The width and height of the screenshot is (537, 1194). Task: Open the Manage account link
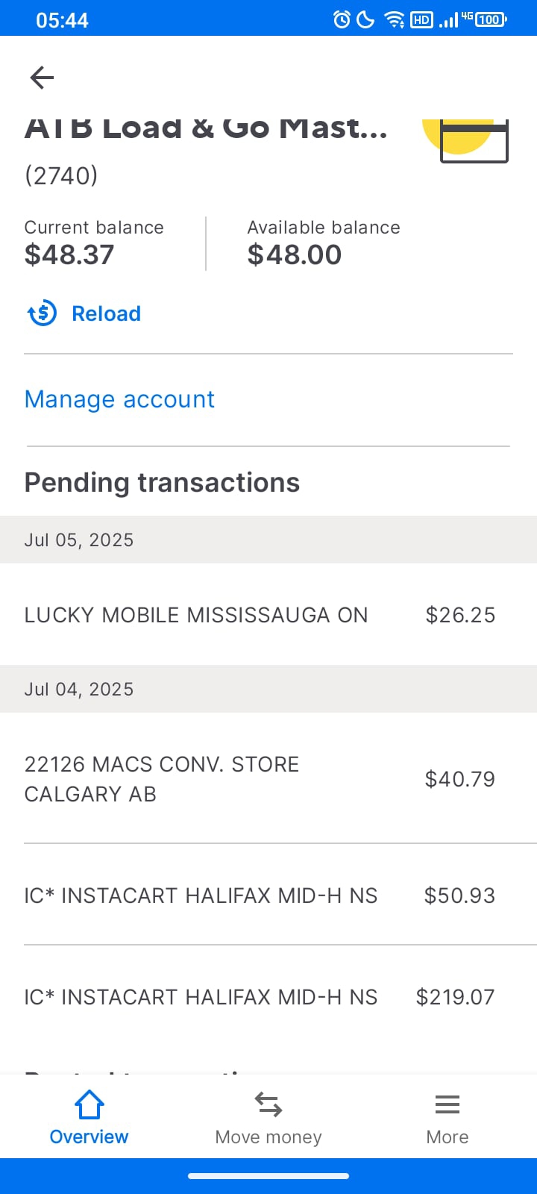click(119, 399)
